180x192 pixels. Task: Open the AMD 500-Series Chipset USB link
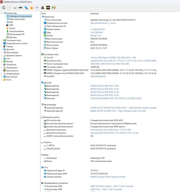tap(112, 186)
